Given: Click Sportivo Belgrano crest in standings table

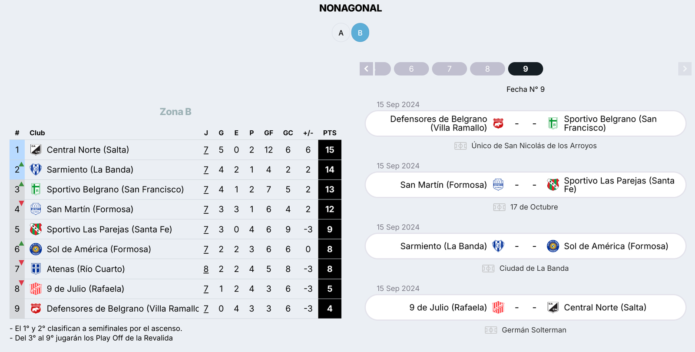Looking at the screenshot, I should coord(36,189).
